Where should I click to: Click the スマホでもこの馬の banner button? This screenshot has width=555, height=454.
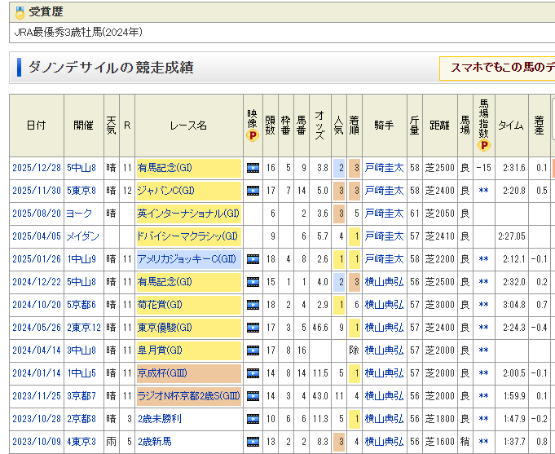coord(499,68)
